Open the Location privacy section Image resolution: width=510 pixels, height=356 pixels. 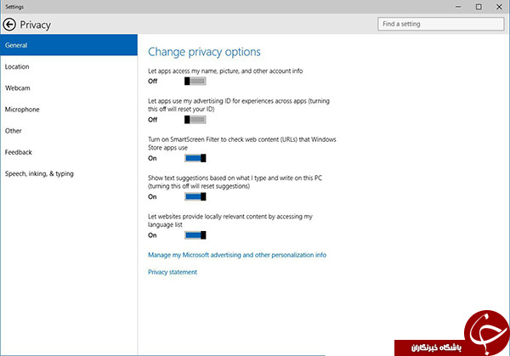(69, 66)
